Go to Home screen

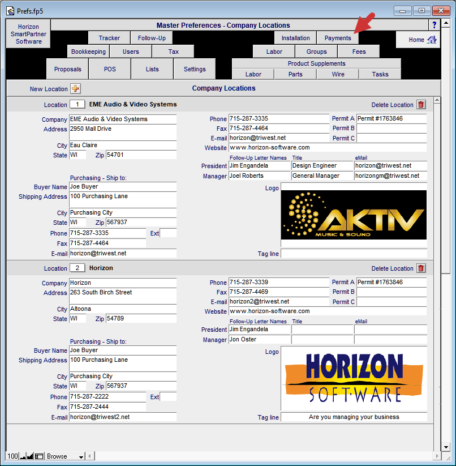click(418, 40)
